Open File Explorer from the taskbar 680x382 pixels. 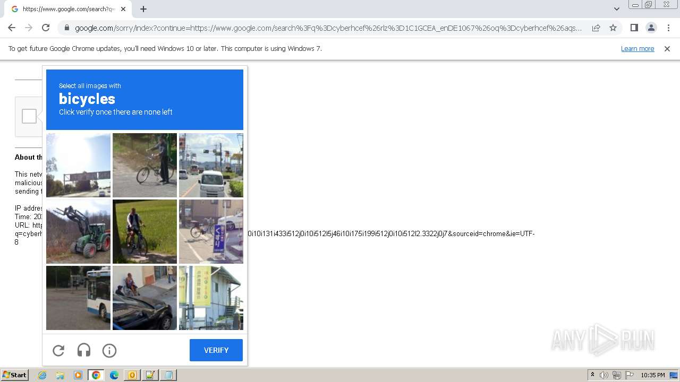[x=60, y=375]
